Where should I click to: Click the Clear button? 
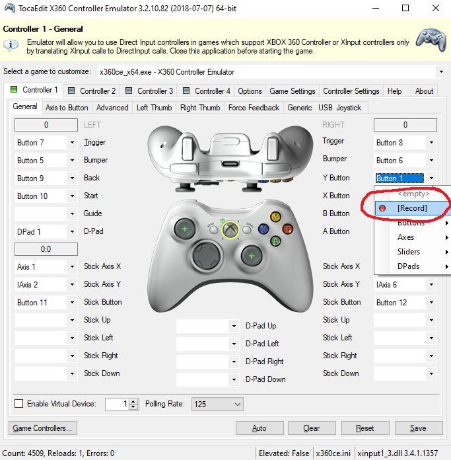[312, 428]
